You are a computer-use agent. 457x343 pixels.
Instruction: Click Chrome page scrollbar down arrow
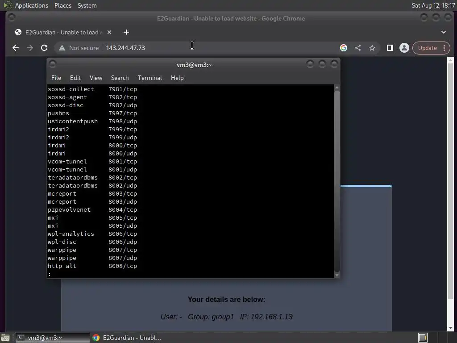450,328
